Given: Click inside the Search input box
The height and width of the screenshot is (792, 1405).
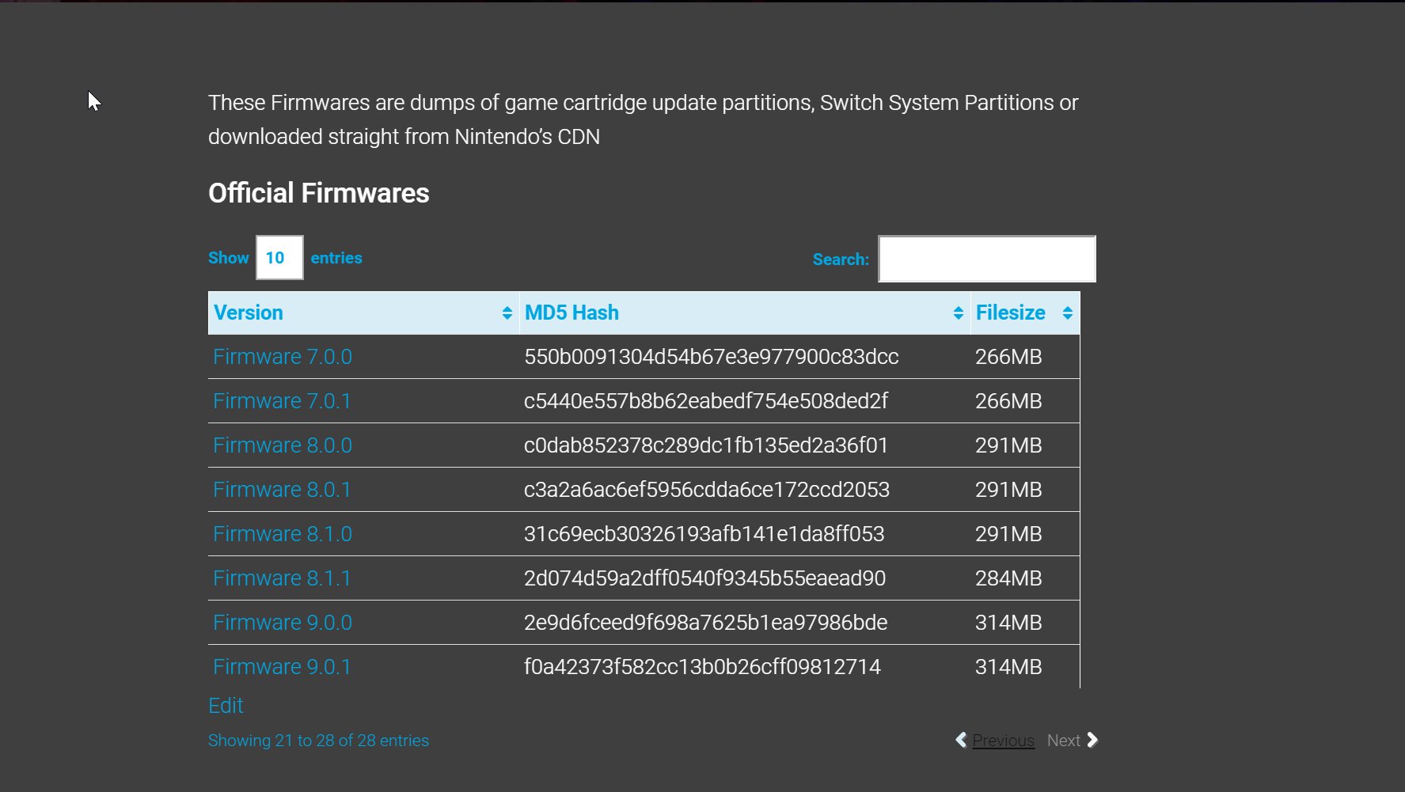Looking at the screenshot, I should (986, 259).
